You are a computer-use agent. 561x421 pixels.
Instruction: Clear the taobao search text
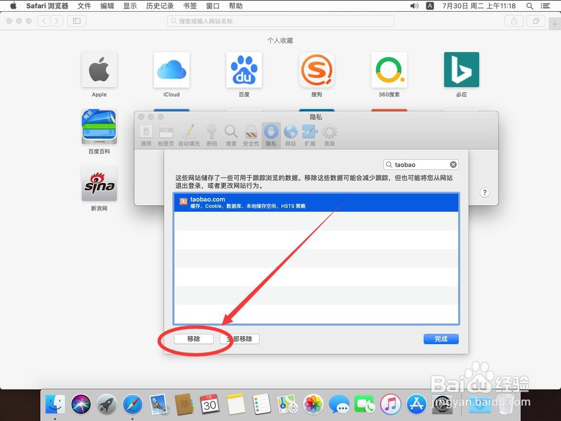453,164
